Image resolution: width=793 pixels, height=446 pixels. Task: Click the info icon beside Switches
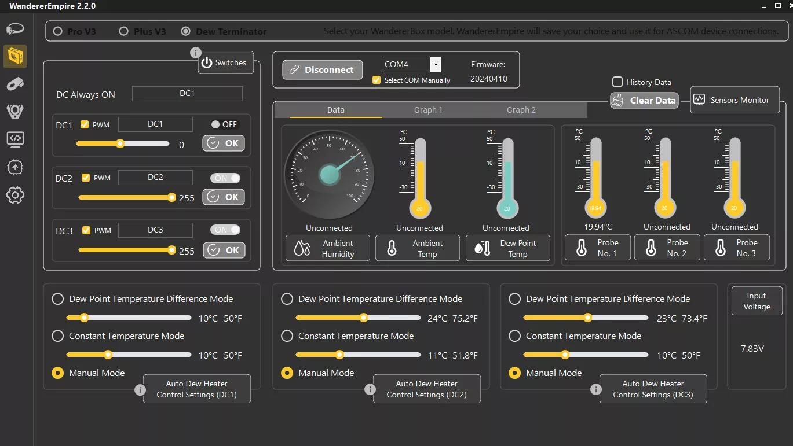point(195,53)
